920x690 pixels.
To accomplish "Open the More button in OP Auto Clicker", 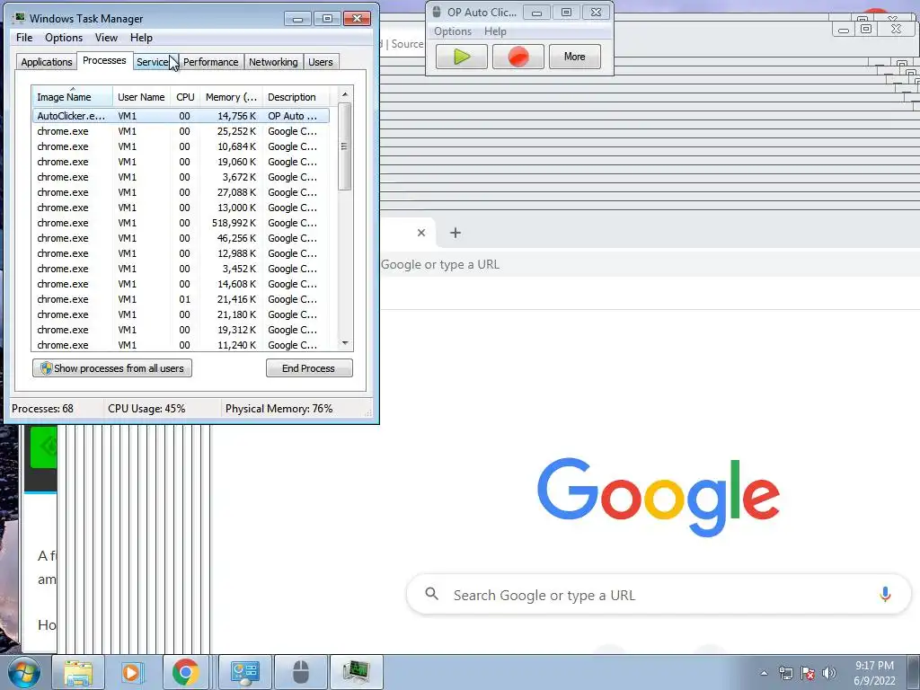I will click(x=574, y=57).
